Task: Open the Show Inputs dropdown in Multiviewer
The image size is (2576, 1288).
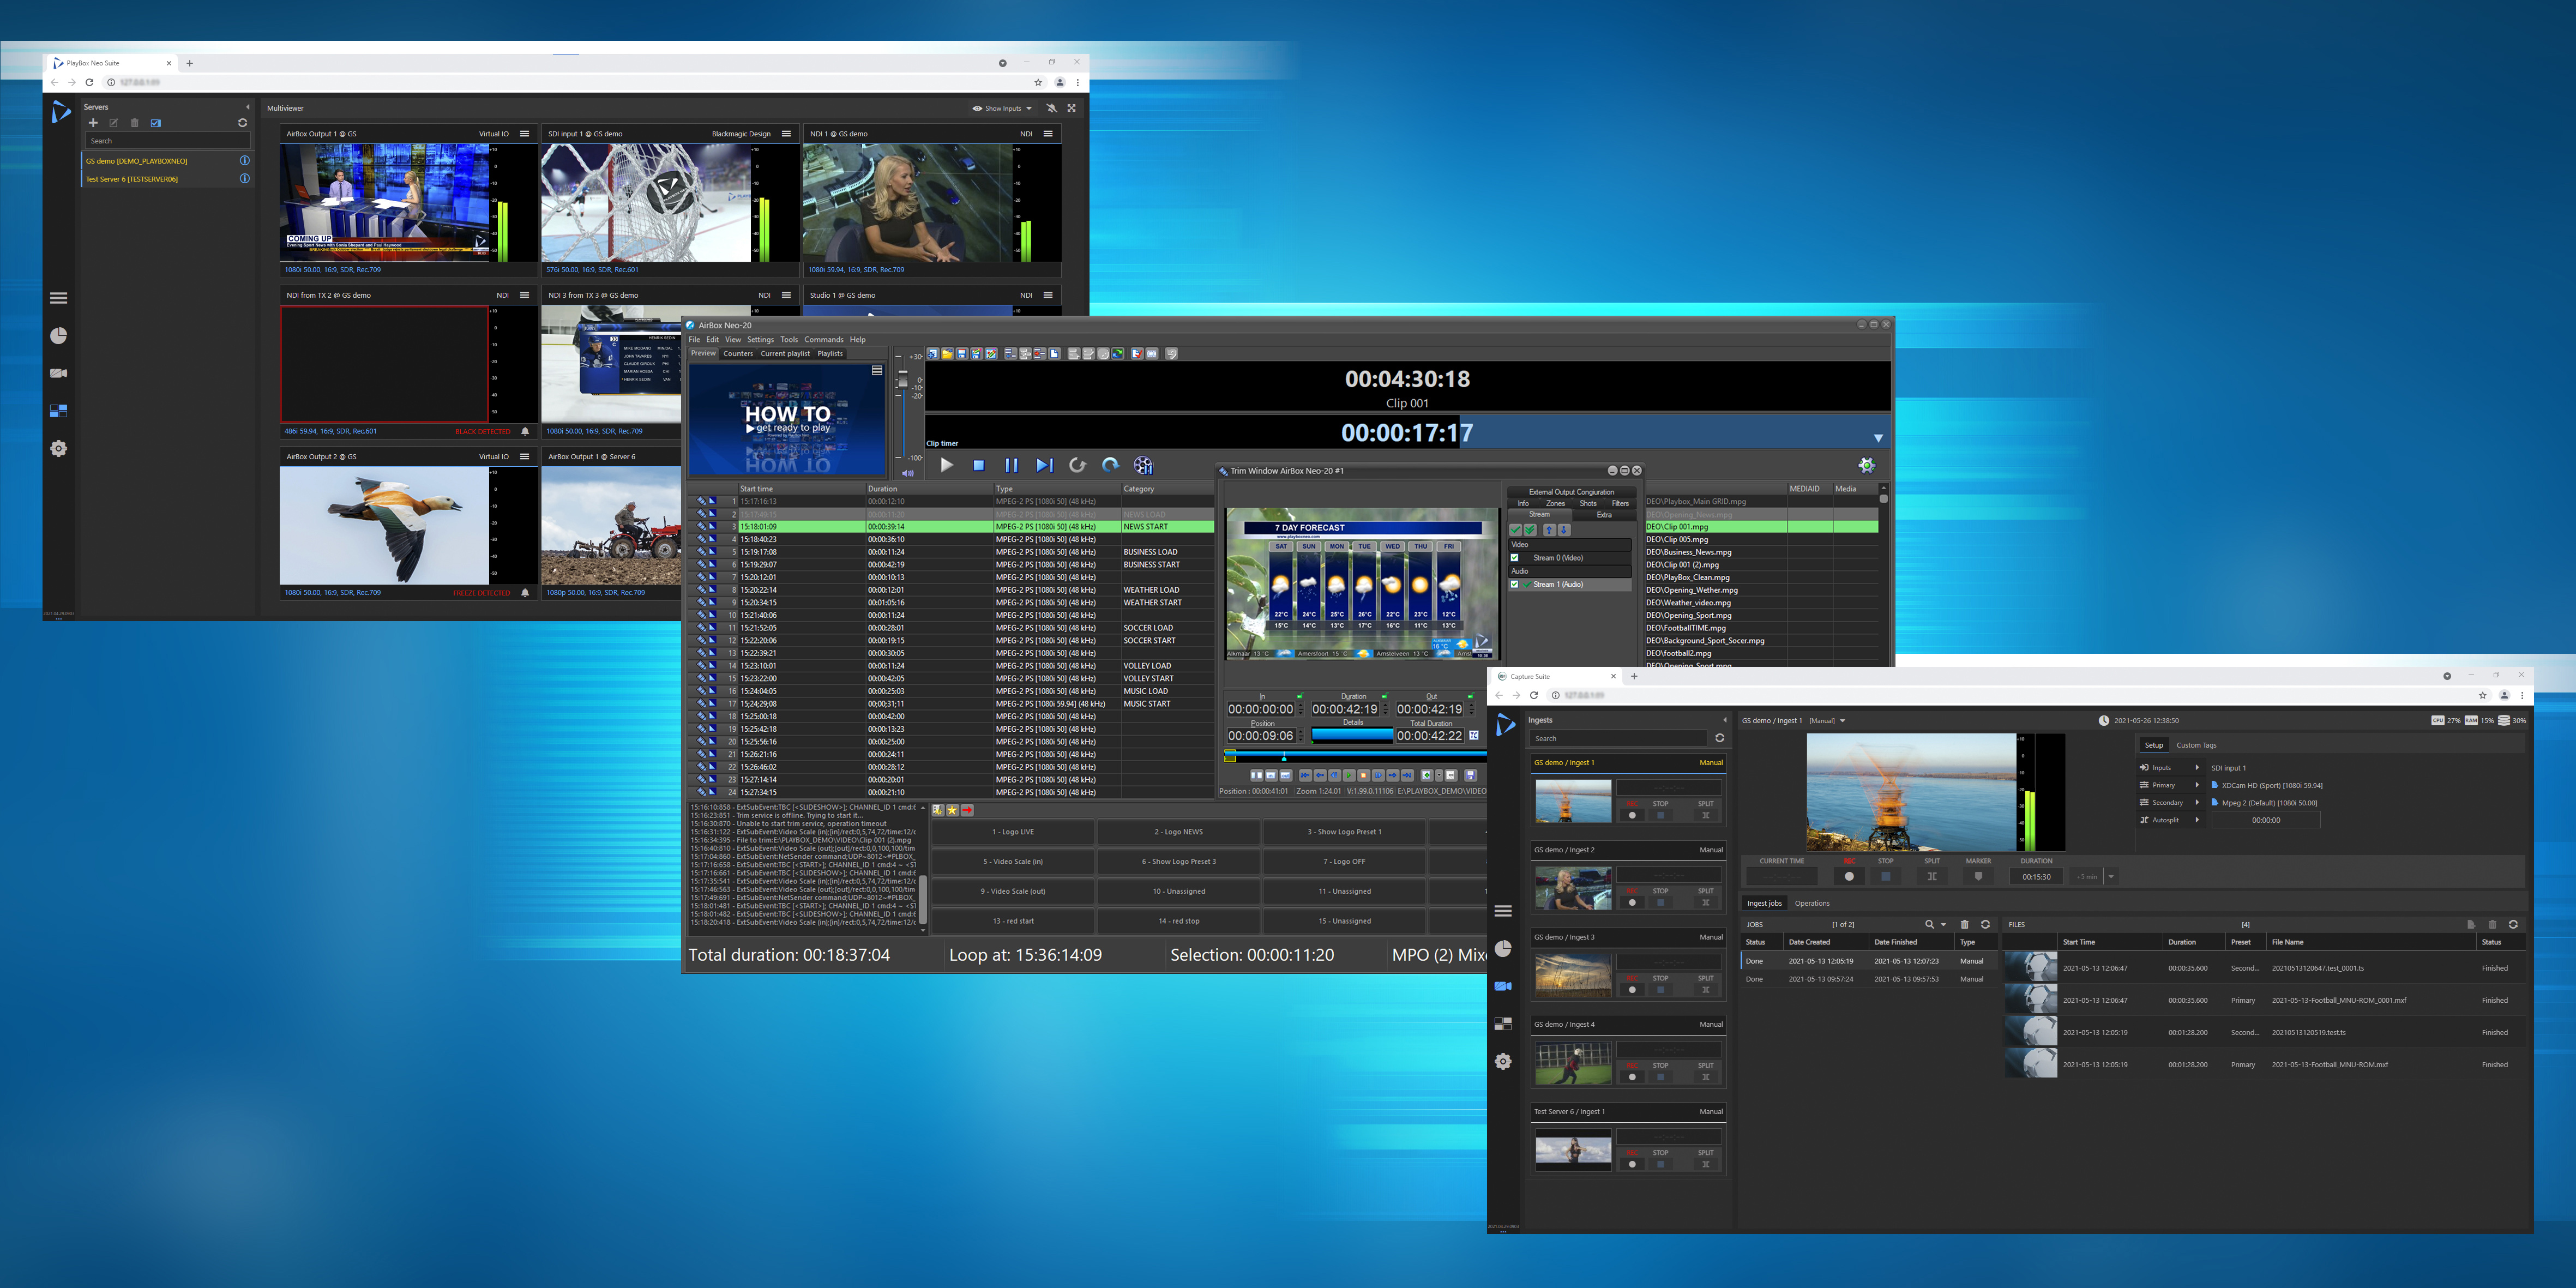Action: (x=1002, y=108)
